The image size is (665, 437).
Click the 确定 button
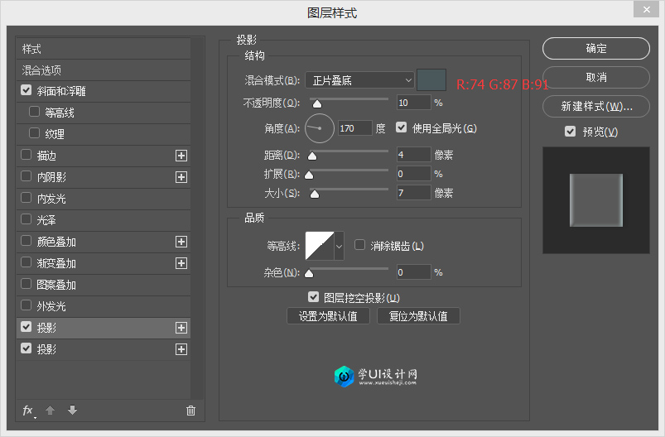595,49
